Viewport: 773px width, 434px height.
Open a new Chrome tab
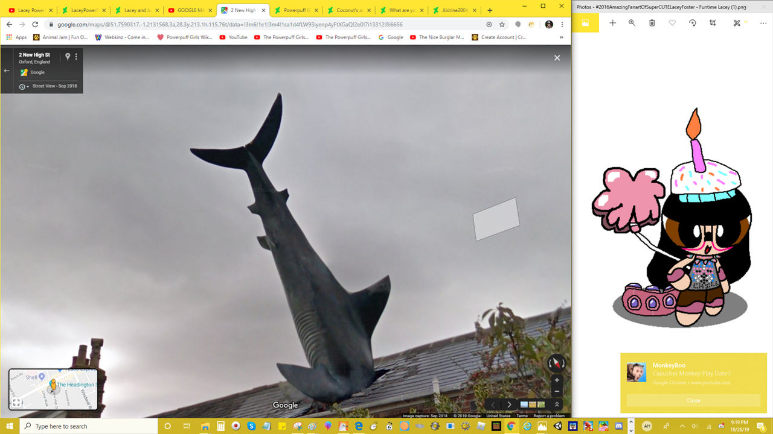click(490, 10)
